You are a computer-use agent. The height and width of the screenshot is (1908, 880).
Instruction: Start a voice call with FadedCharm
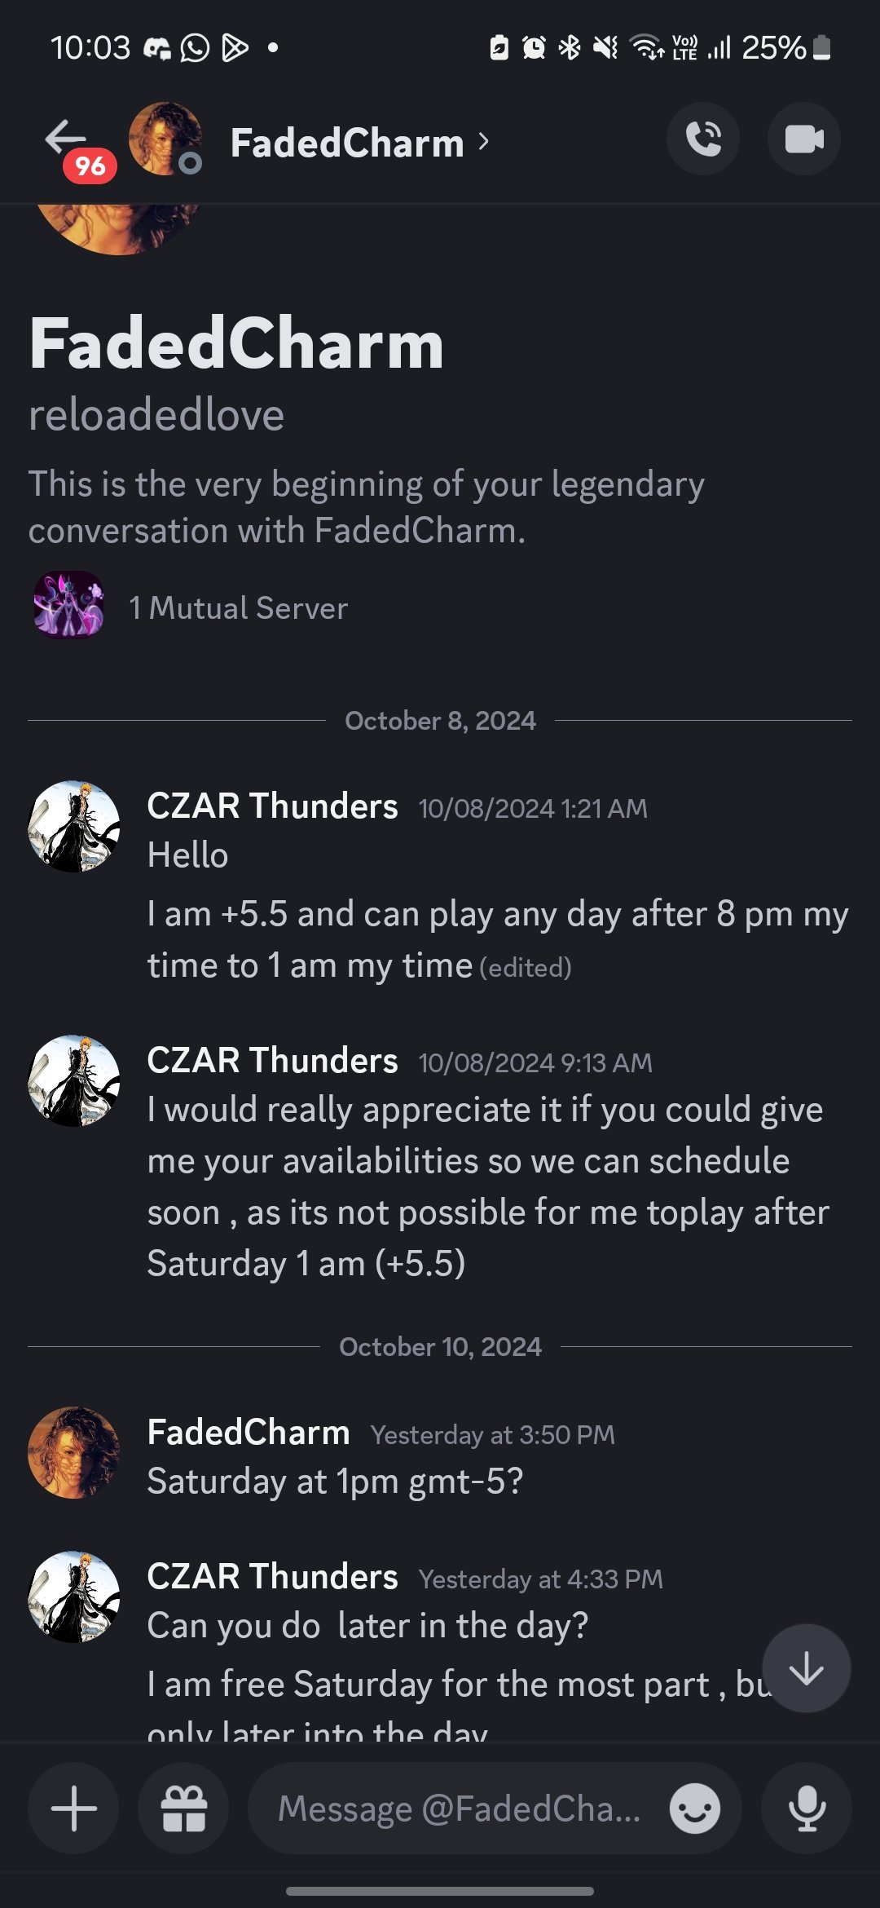click(703, 139)
